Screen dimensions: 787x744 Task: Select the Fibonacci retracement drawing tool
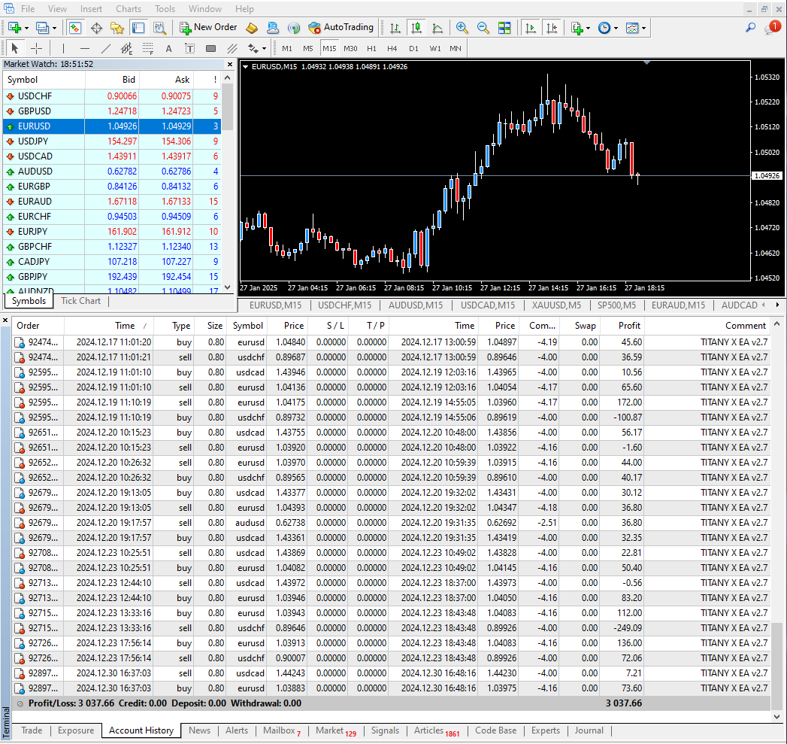click(147, 48)
